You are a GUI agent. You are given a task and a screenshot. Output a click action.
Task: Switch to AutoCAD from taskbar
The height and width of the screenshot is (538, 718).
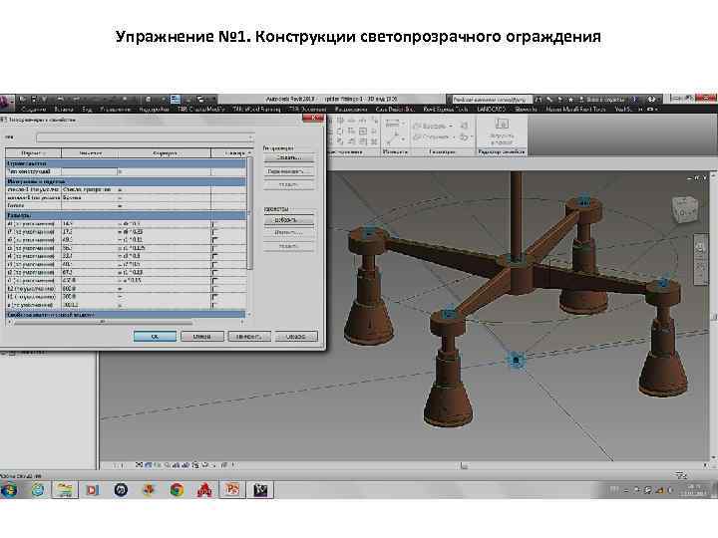204,490
